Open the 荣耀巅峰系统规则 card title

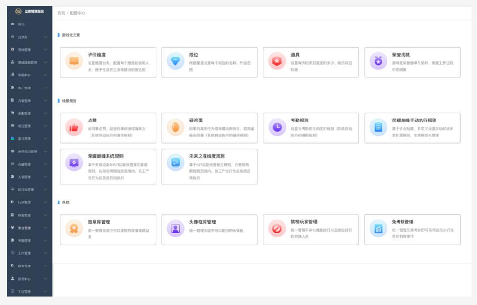pyautogui.click(x=105, y=156)
